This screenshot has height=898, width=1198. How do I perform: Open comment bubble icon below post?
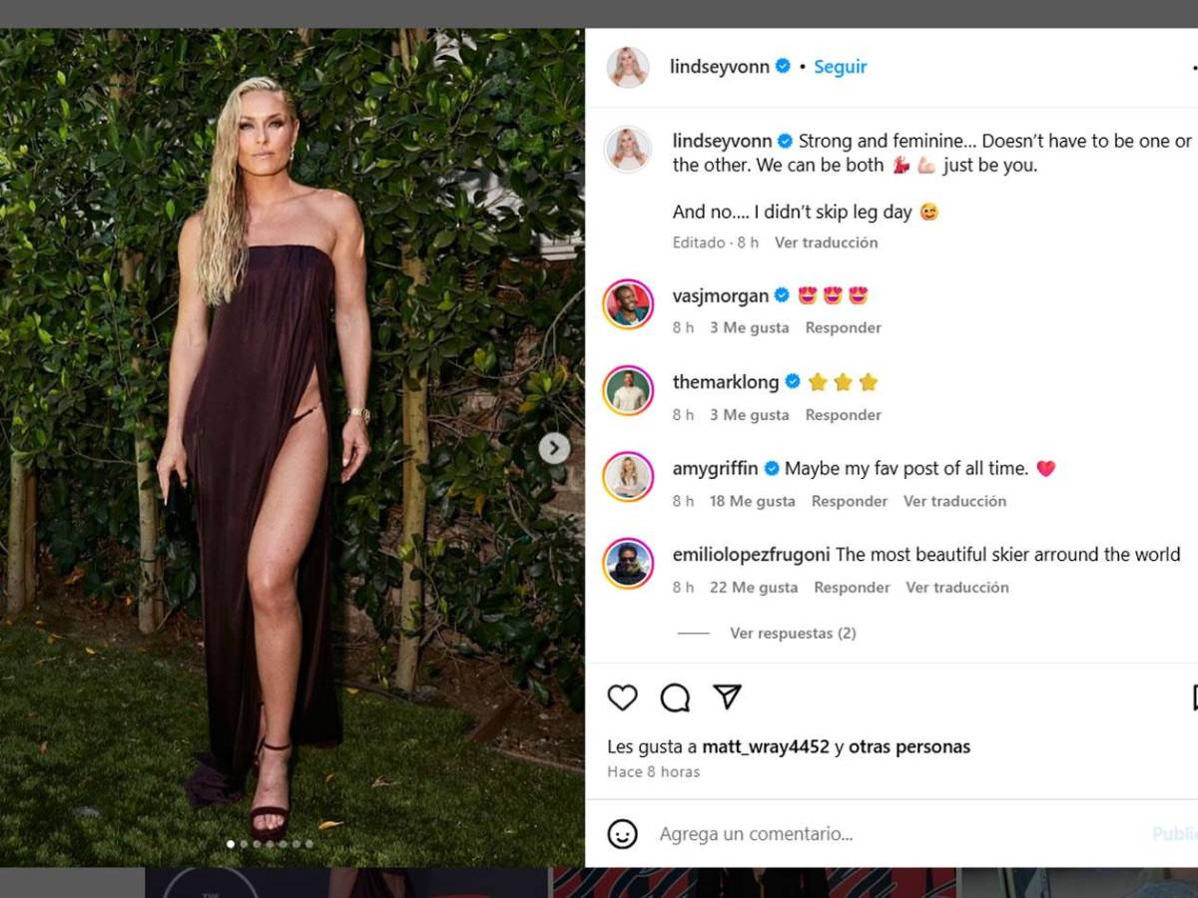click(x=675, y=697)
